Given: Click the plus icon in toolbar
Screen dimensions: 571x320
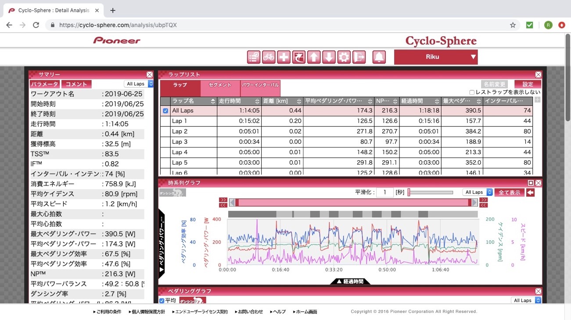Looking at the screenshot, I should pos(284,57).
